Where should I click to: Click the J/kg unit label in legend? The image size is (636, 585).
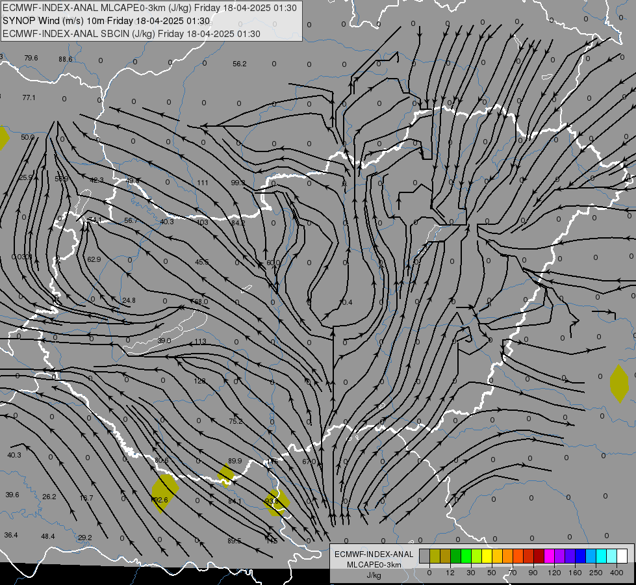(374, 575)
